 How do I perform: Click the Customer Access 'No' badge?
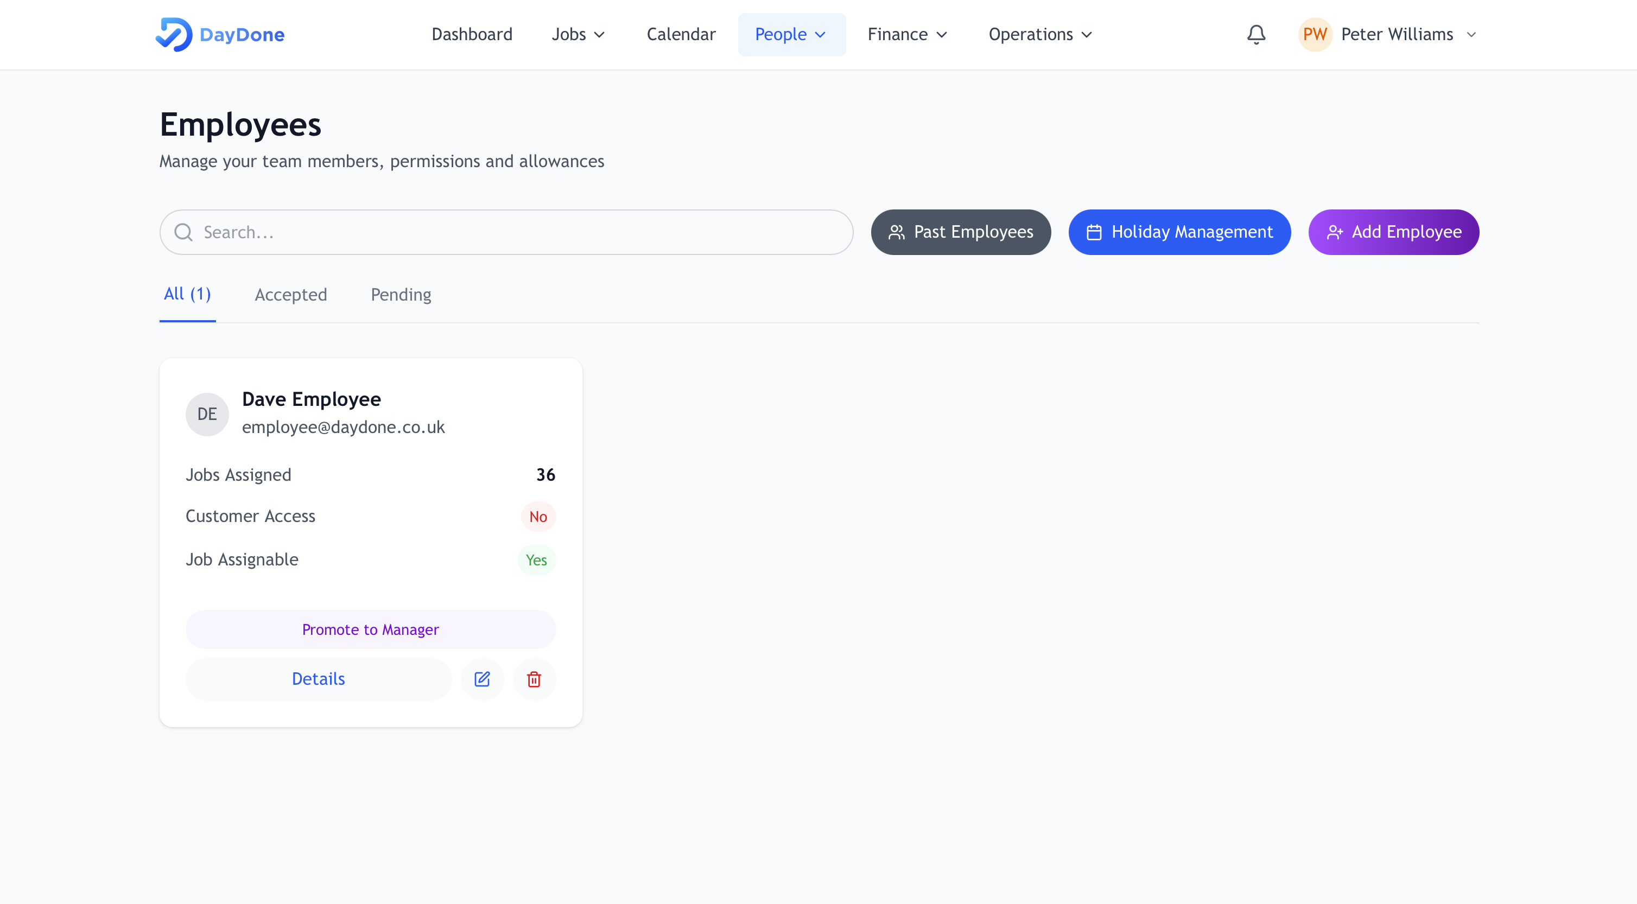click(538, 517)
